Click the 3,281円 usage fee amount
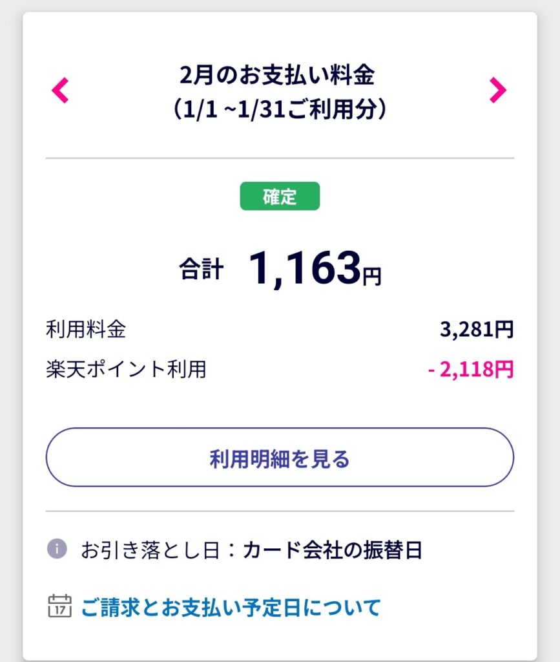 477,330
